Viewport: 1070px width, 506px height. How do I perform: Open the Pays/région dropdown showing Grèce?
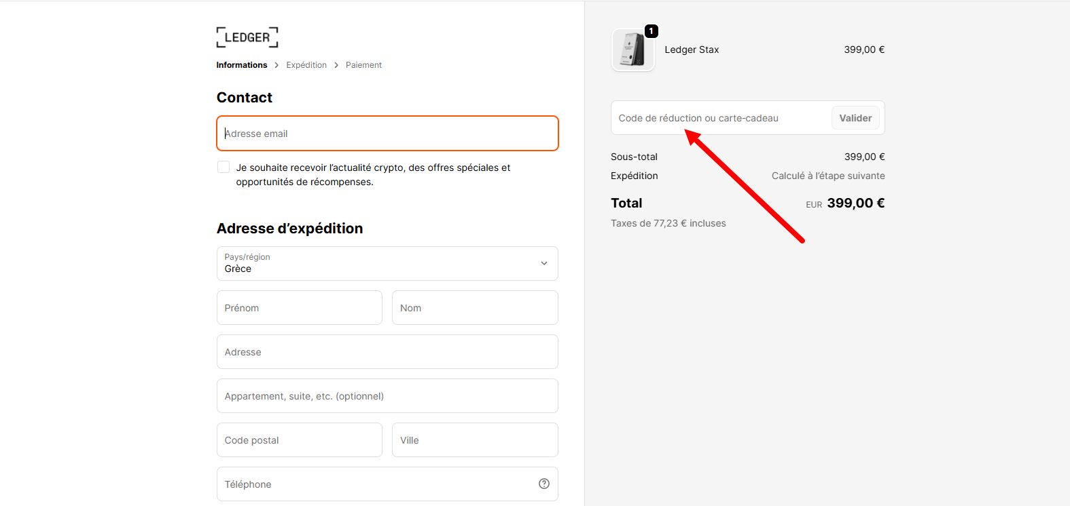(387, 263)
